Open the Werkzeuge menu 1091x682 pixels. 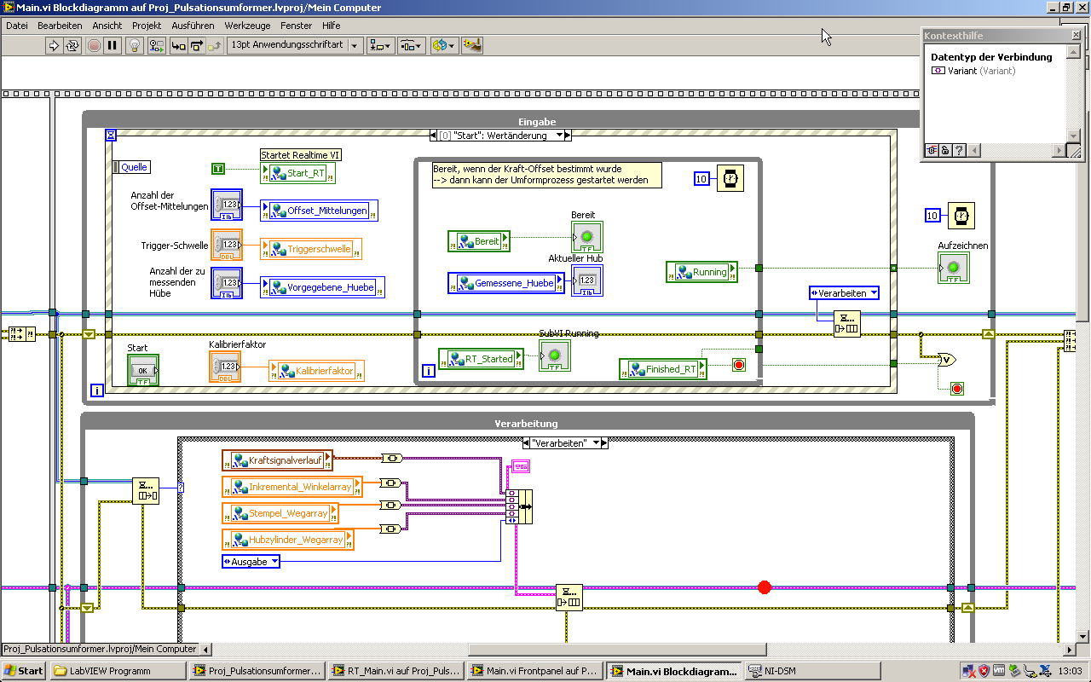pyautogui.click(x=247, y=26)
